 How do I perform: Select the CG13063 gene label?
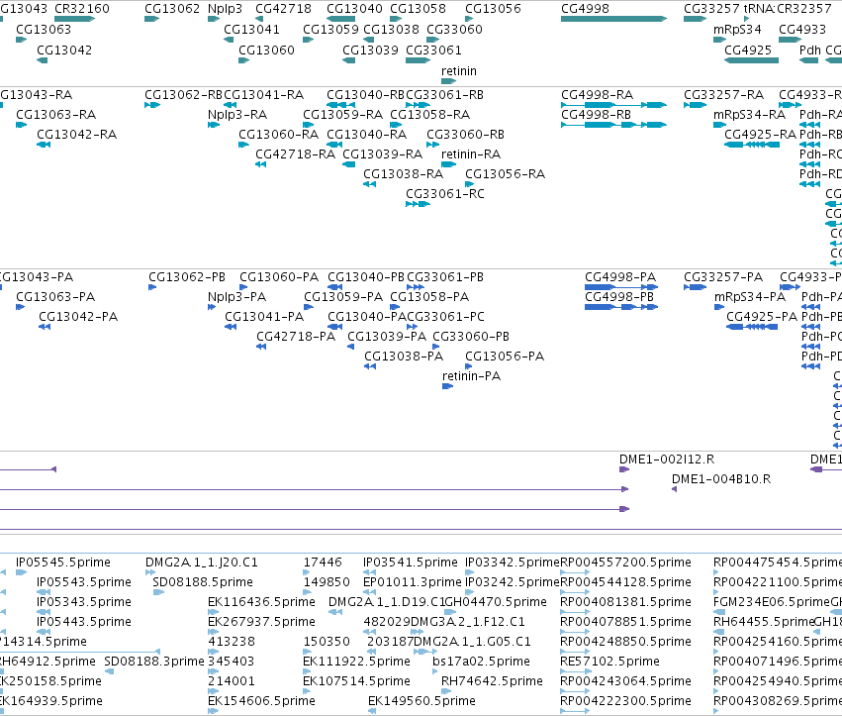(44, 29)
